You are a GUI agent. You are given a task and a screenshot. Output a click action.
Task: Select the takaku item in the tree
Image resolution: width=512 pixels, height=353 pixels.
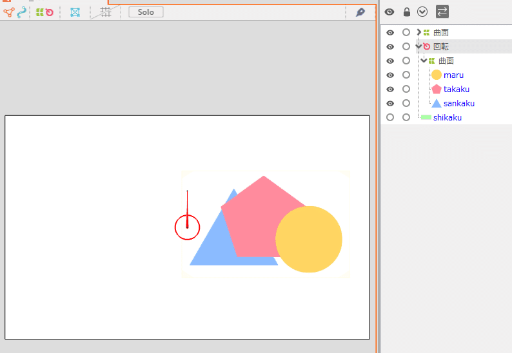click(457, 89)
